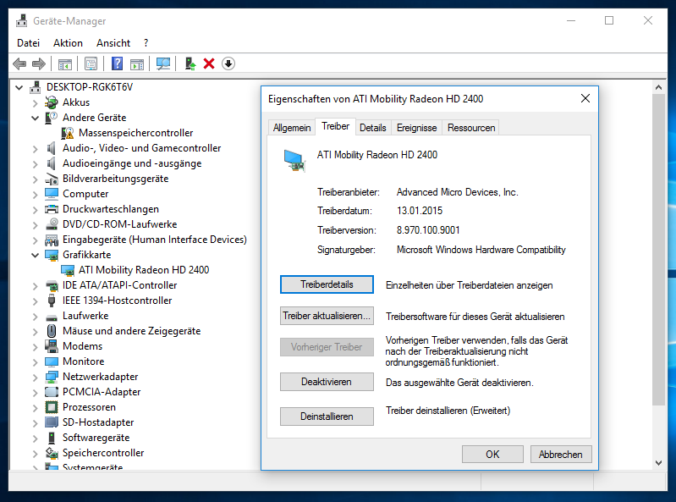Click the Netzwerkadapter icon
Image resolution: width=676 pixels, height=502 pixels.
click(x=52, y=377)
